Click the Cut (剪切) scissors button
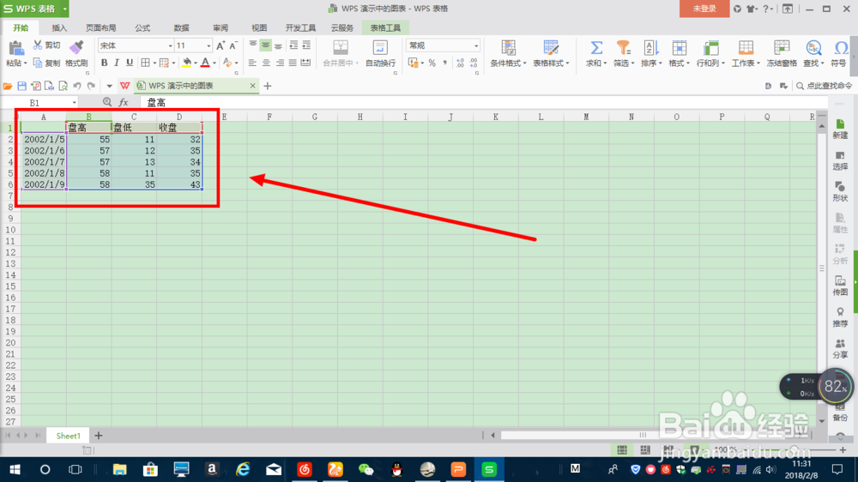The width and height of the screenshot is (858, 482). click(46, 45)
